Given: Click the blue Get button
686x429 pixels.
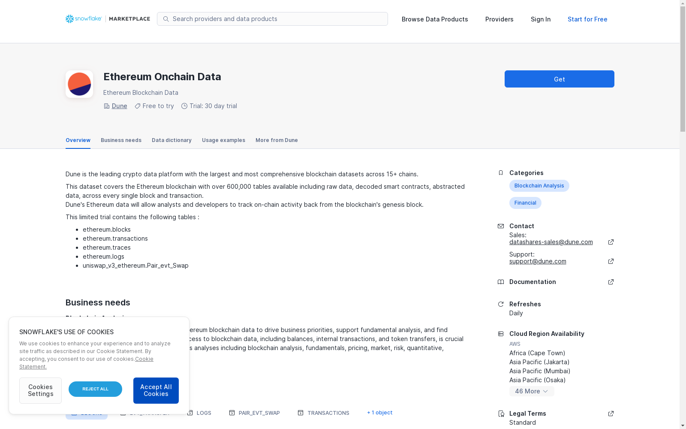Looking at the screenshot, I should (x=560, y=79).
